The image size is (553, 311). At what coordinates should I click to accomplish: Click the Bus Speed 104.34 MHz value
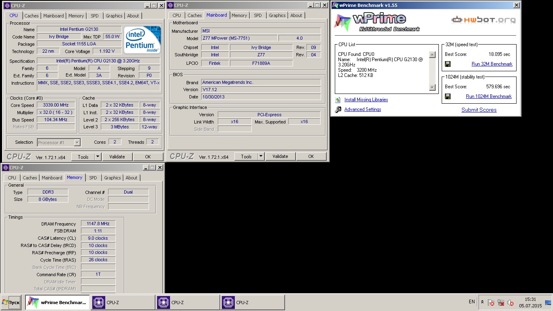pyautogui.click(x=56, y=120)
